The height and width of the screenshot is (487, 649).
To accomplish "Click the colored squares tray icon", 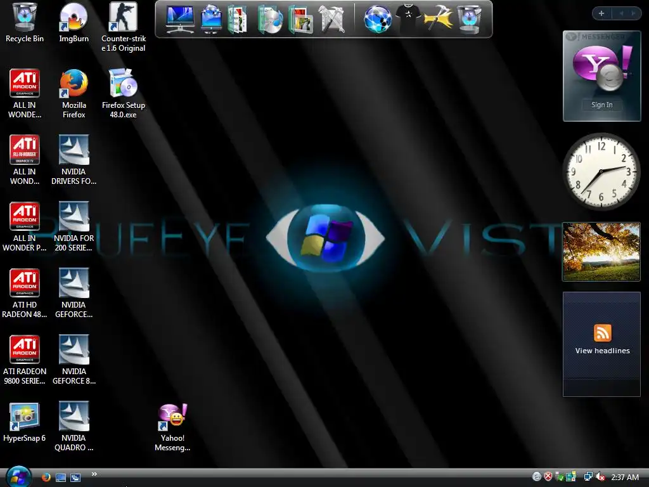I will 571,477.
